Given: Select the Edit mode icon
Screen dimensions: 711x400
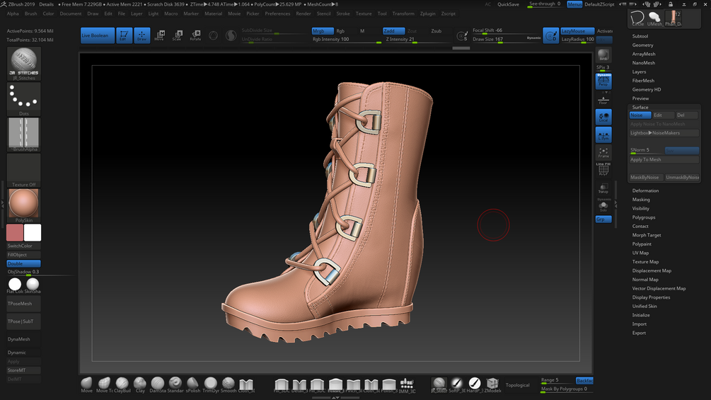Looking at the screenshot, I should [x=125, y=35].
